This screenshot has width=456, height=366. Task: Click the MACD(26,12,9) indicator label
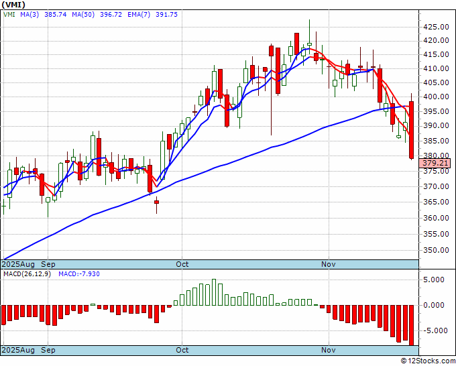(27, 274)
